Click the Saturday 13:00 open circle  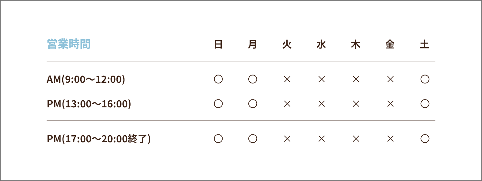[425, 104]
